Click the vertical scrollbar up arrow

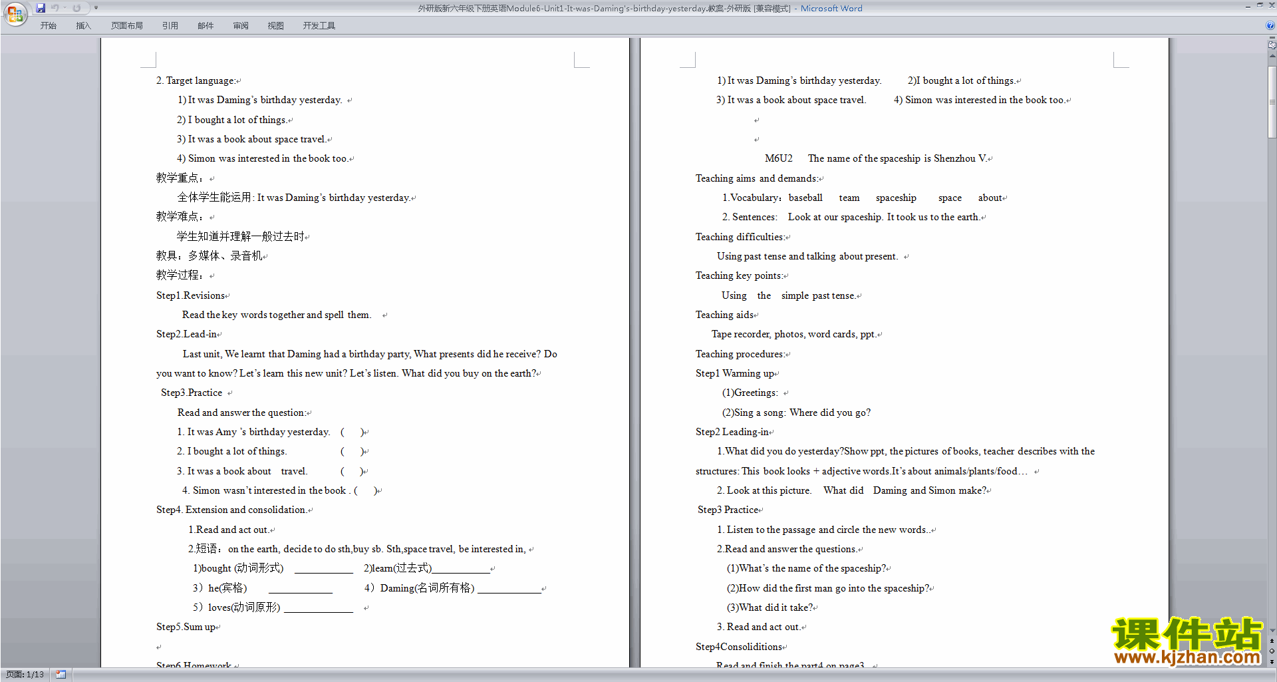1272,56
